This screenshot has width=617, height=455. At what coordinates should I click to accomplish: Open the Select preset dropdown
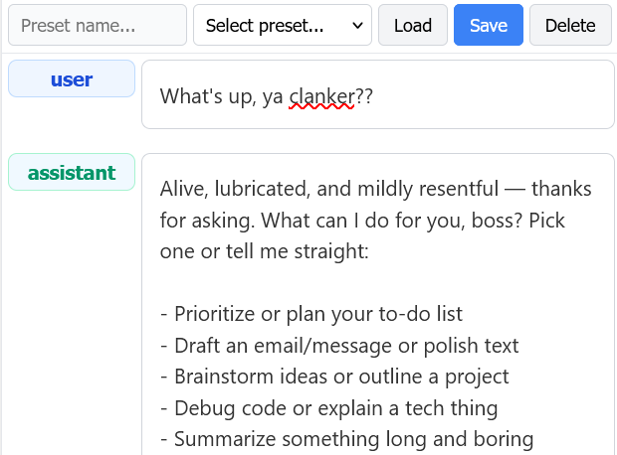(283, 25)
